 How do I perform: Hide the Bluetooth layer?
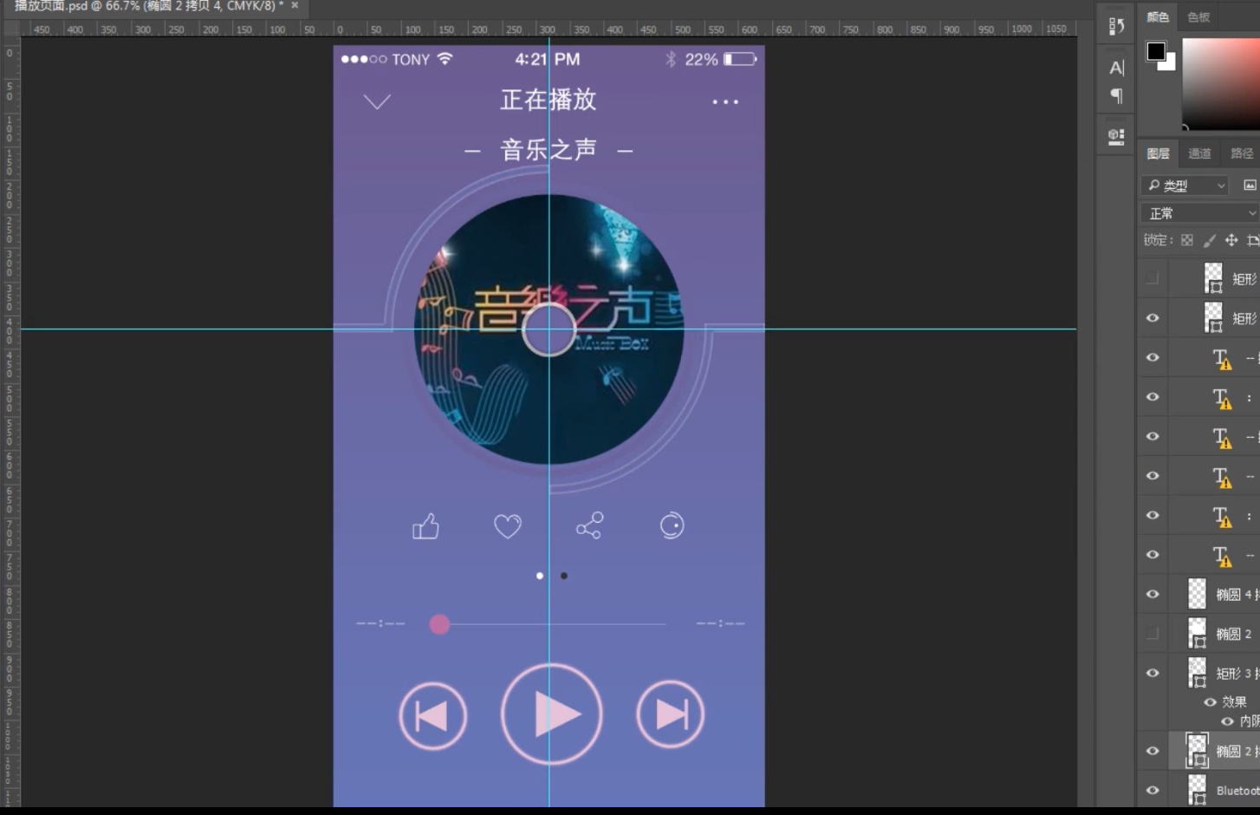[x=1152, y=790]
